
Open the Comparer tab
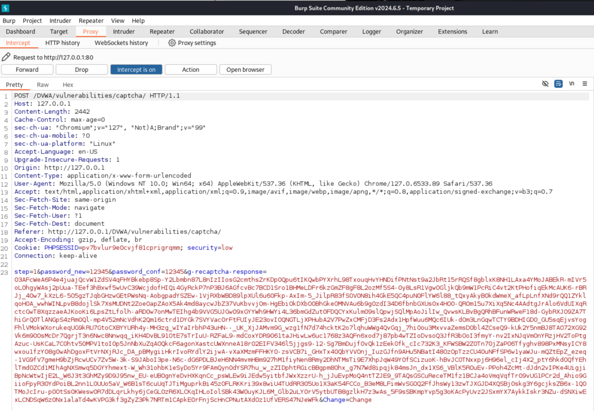[333, 32]
